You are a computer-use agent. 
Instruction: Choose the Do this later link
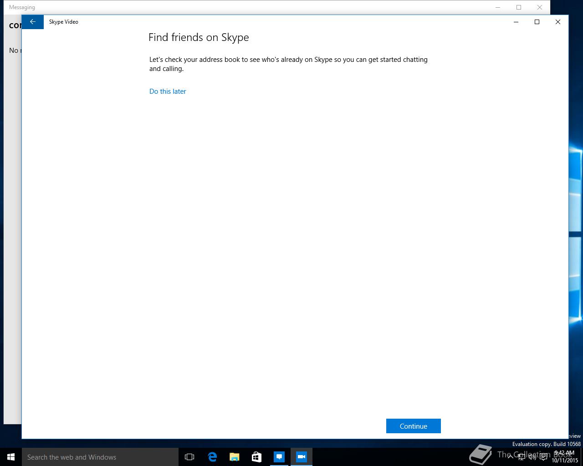[x=168, y=91]
